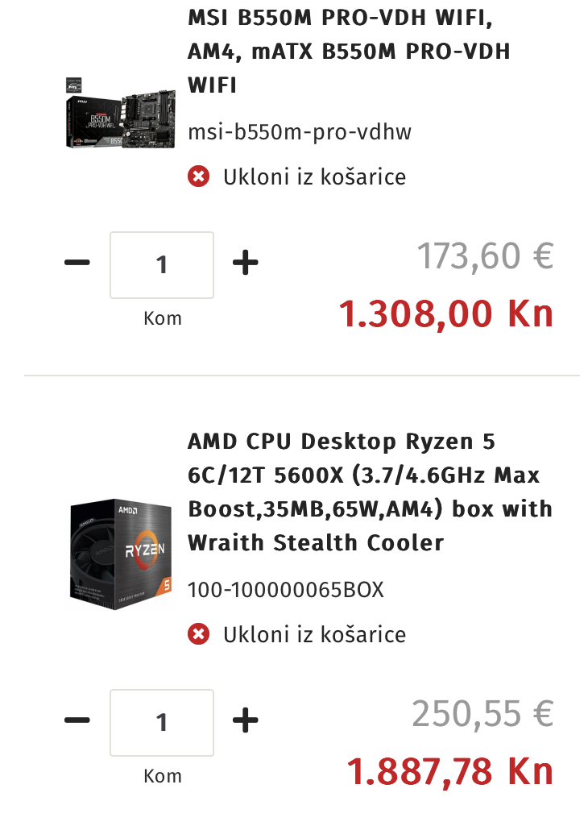
Task: Increase quantity of AMD Ryzen 5 CPU
Action: [x=245, y=720]
